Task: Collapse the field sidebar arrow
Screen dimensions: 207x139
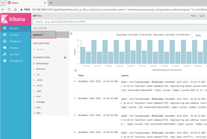Action: click(x=71, y=34)
